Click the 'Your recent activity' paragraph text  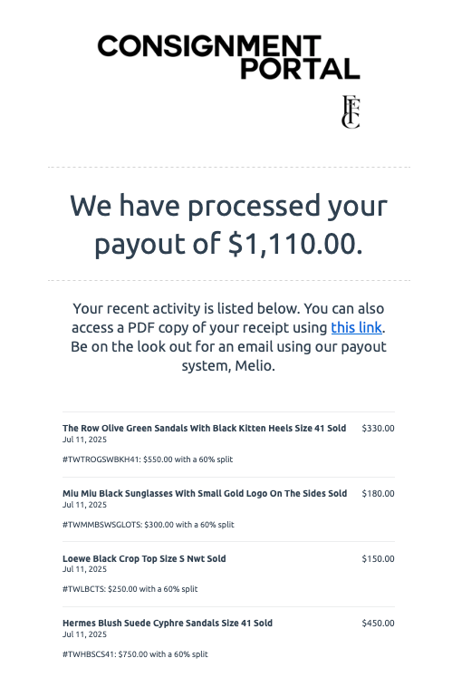tap(228, 337)
